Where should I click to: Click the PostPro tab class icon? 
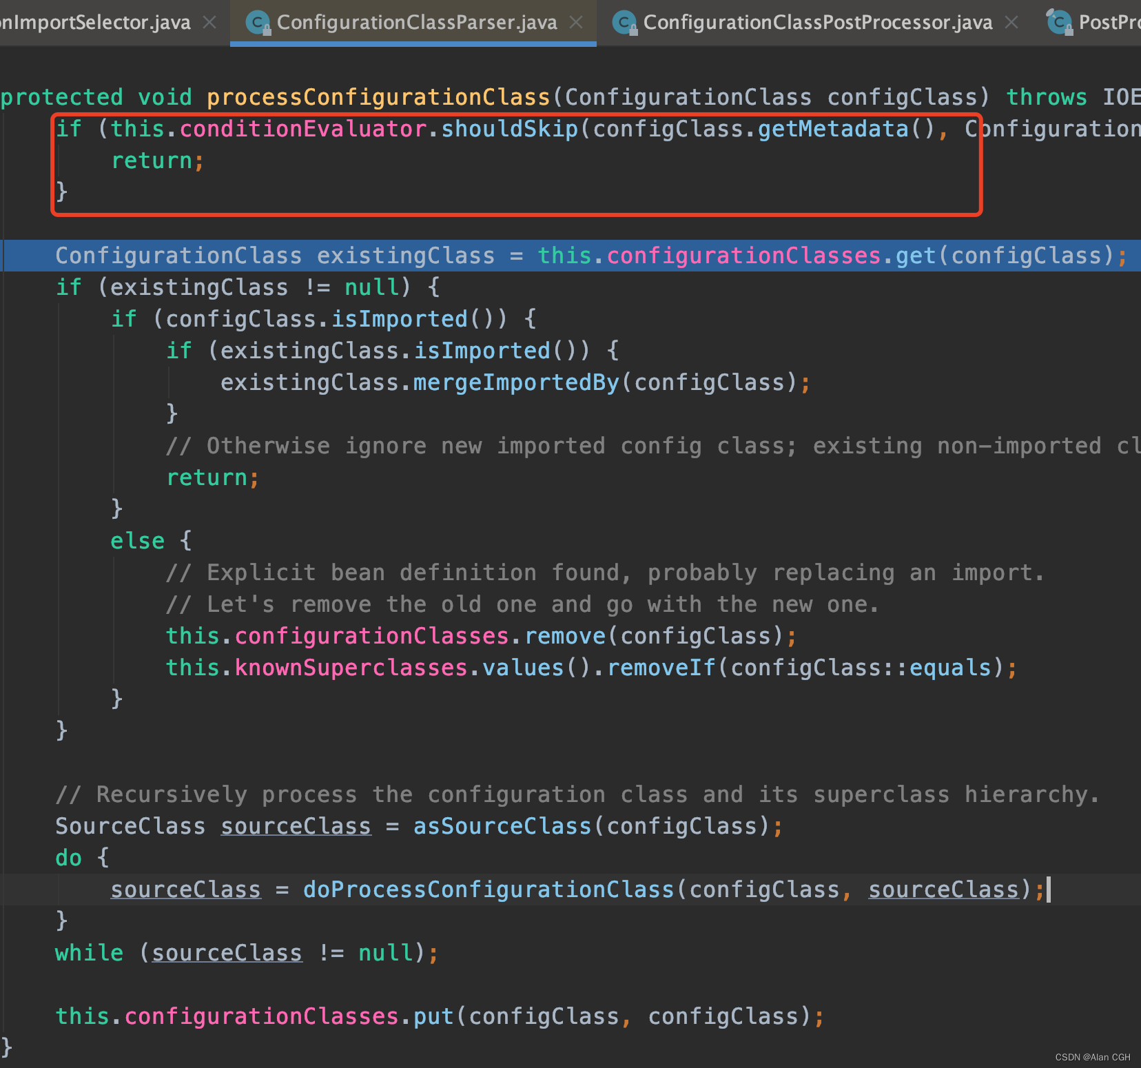coord(1060,23)
